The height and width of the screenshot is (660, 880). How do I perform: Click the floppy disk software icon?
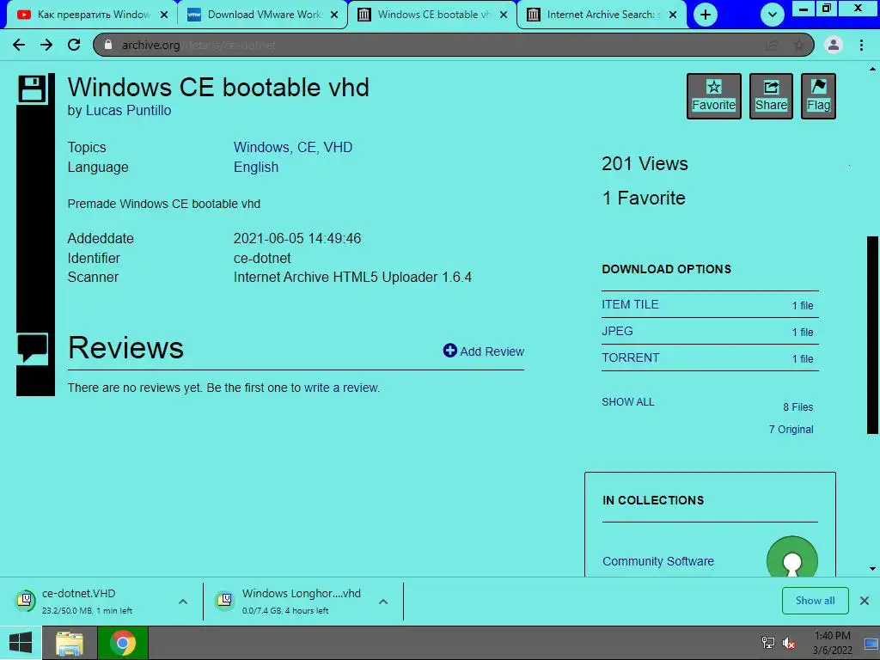click(32, 89)
